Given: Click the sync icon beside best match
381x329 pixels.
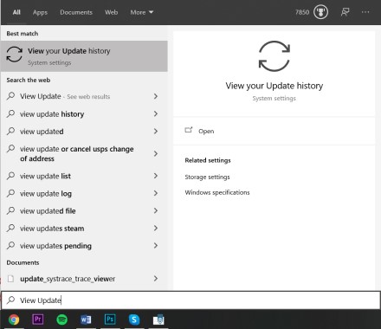Looking at the screenshot, I should click(x=14, y=55).
